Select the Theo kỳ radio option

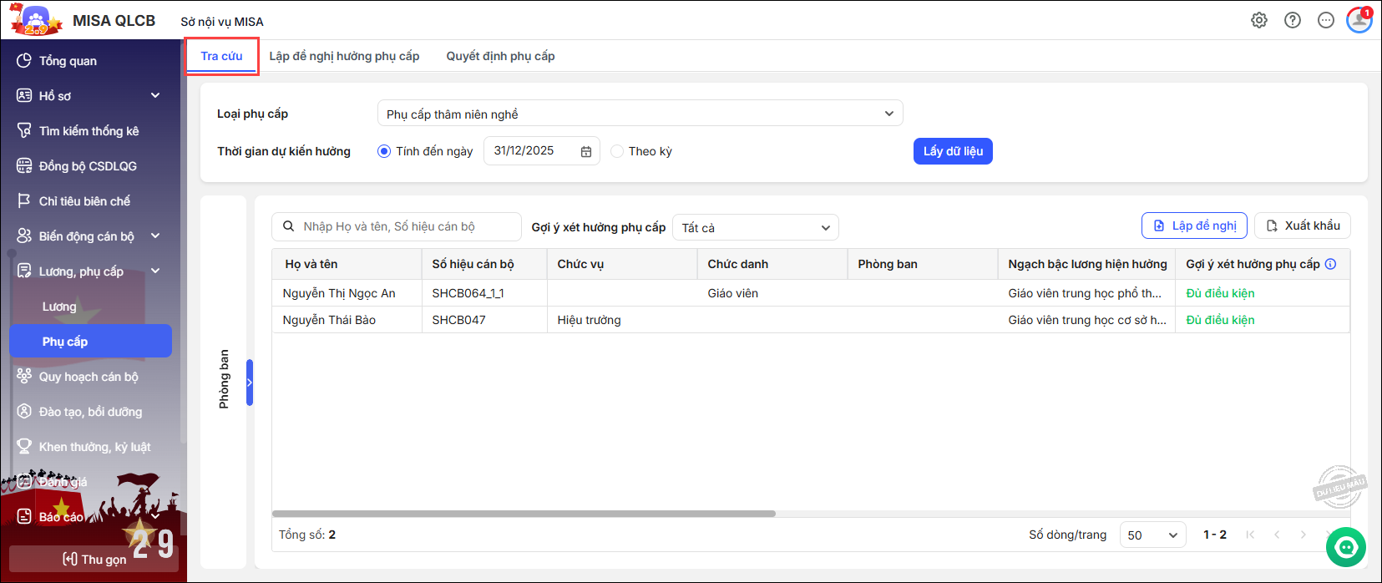(x=617, y=151)
